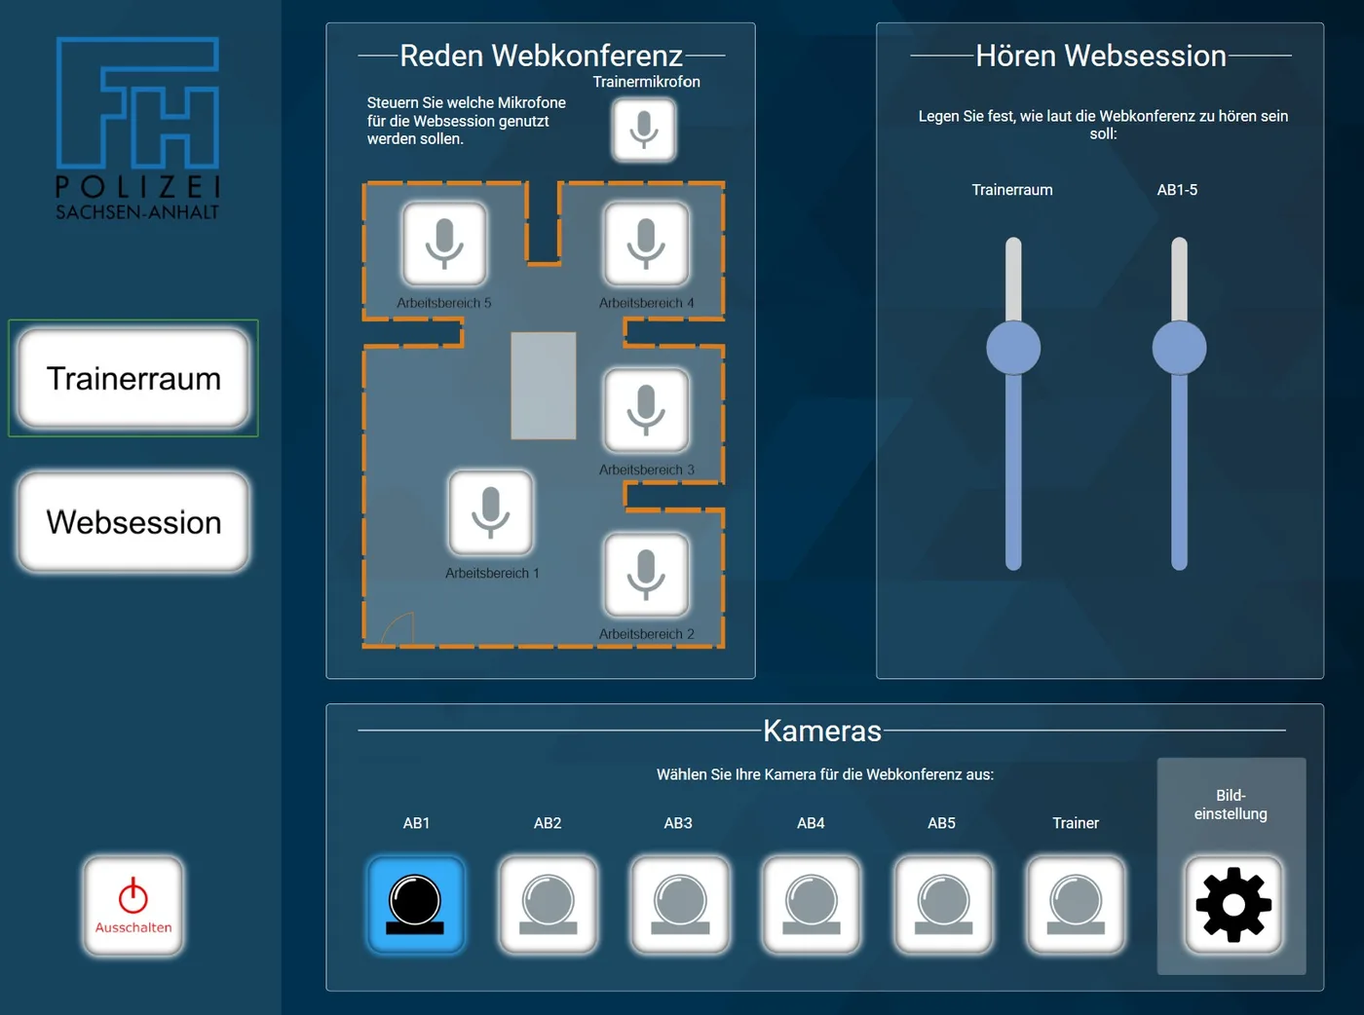This screenshot has height=1015, width=1364.
Task: Enable the Arbeitsbereich 5 microphone
Action: click(x=444, y=244)
